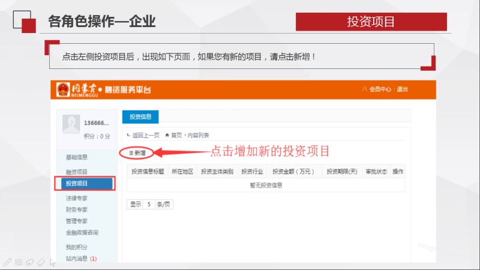
Task: Open 站内消息 in the sidebar
Action: [76, 259]
